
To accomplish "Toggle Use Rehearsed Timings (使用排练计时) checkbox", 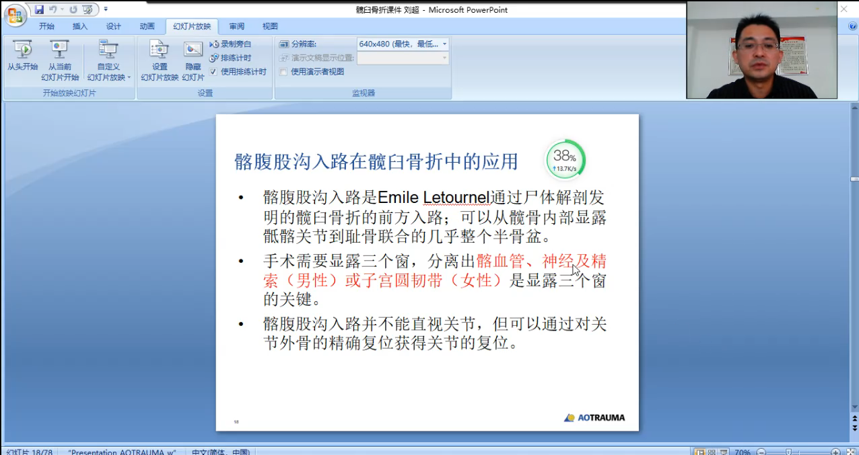I will pos(213,71).
